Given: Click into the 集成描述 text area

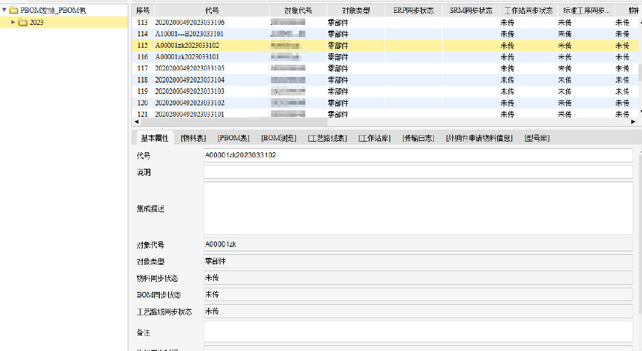Looking at the screenshot, I should click(x=418, y=208).
